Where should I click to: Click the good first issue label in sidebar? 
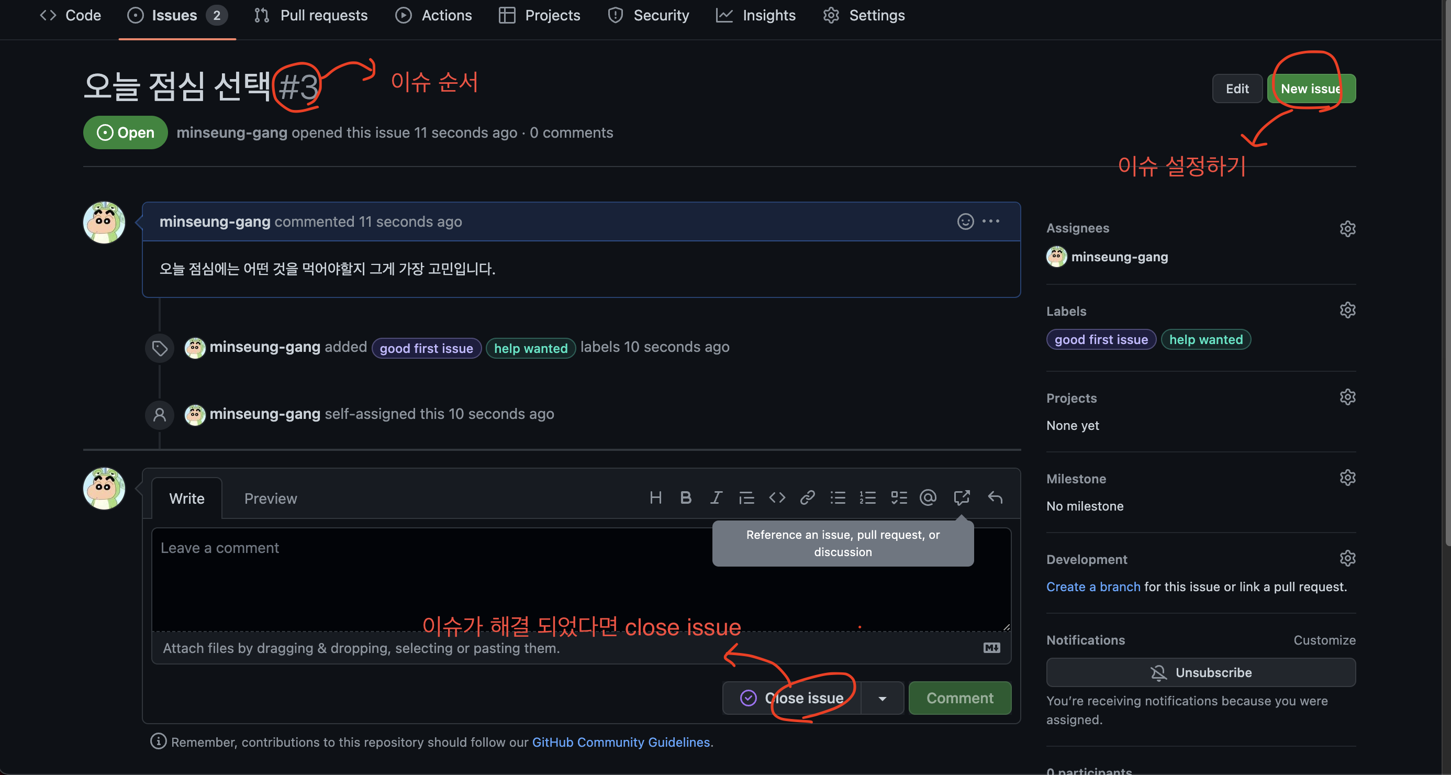pos(1101,339)
